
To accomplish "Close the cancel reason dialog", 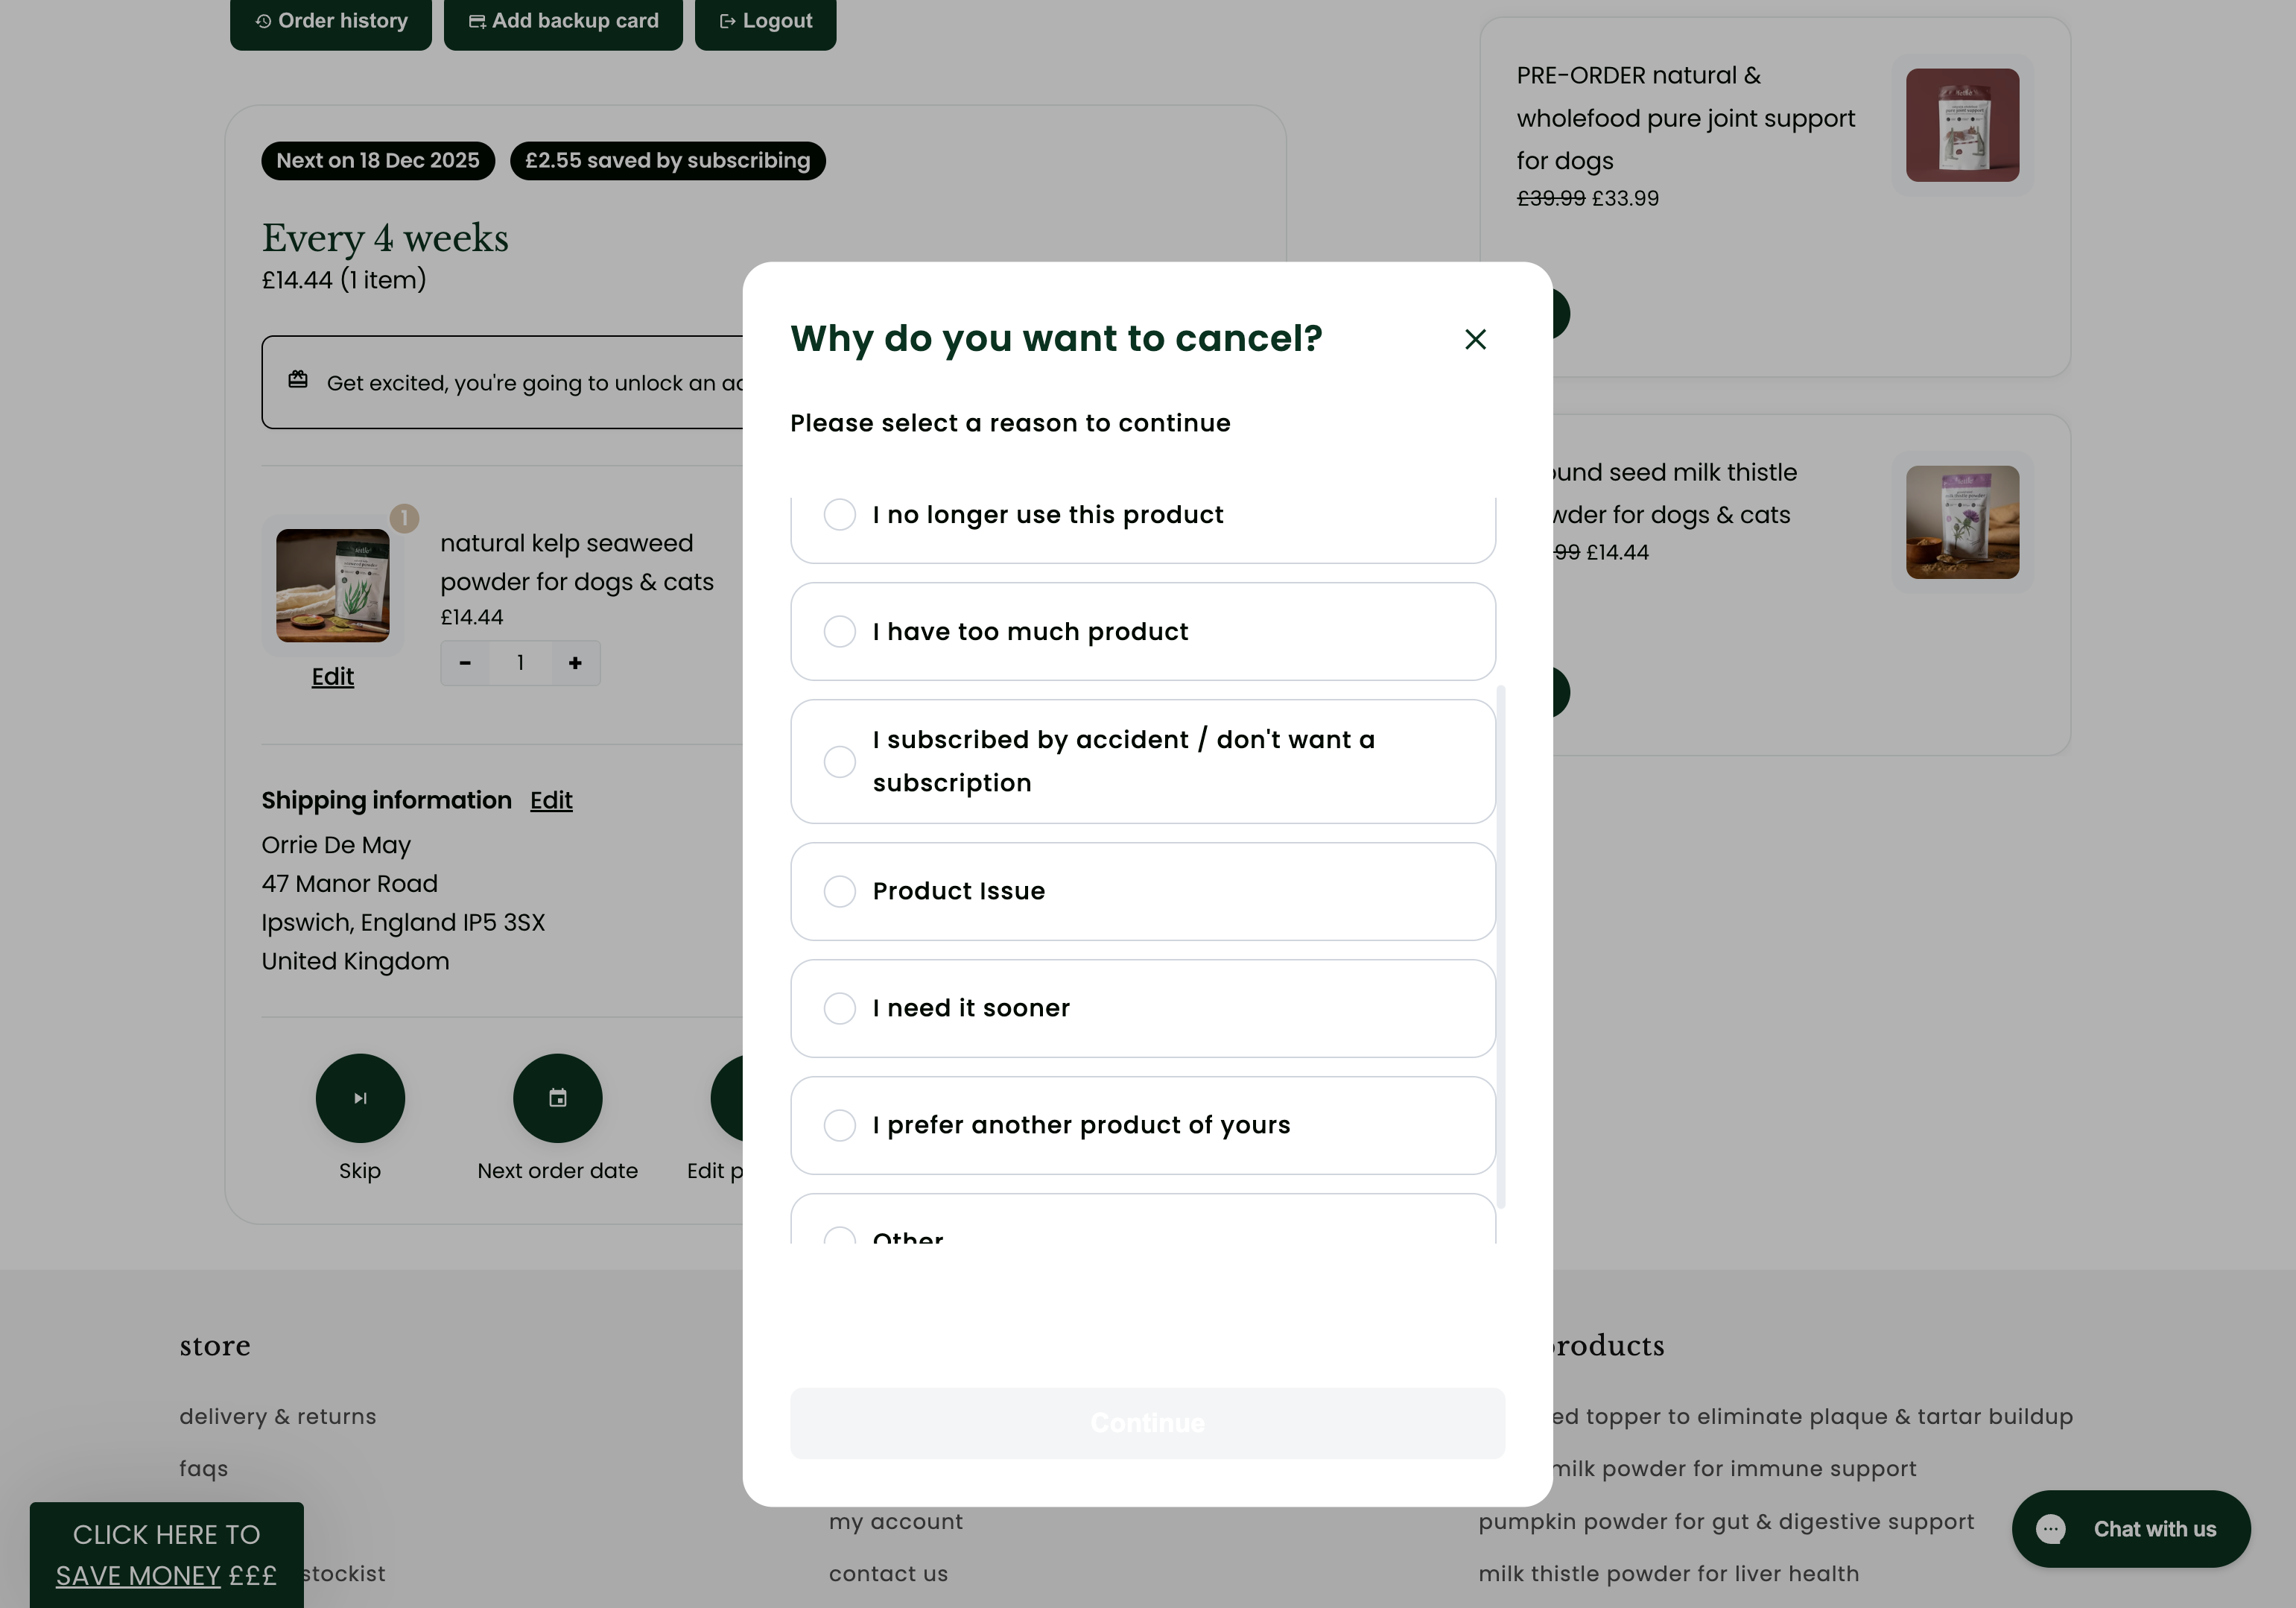I will coord(1475,339).
